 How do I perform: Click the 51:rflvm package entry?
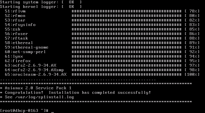[15, 11]
